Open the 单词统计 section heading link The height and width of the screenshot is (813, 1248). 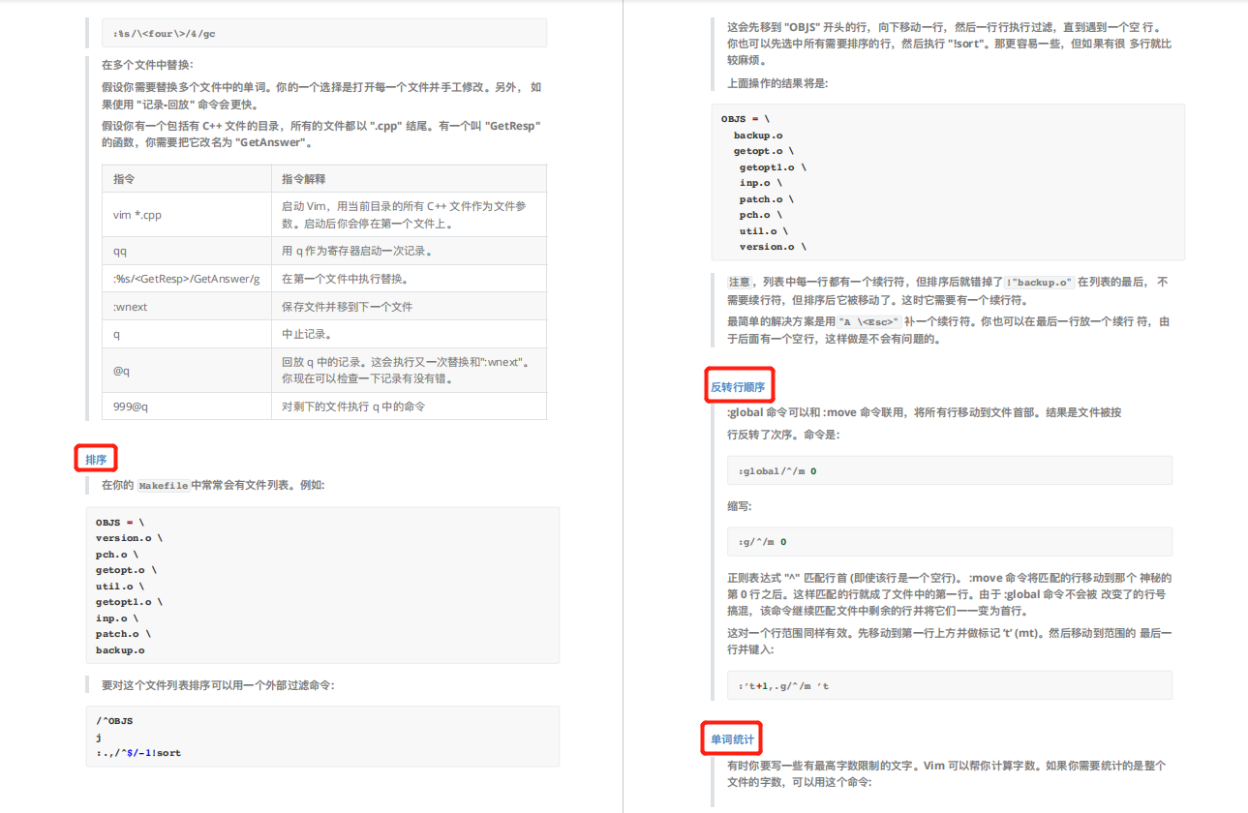click(x=731, y=738)
